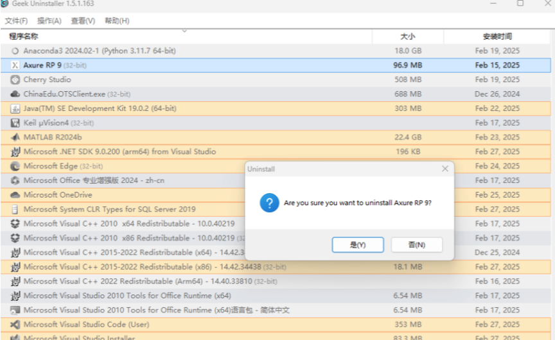Image resolution: width=555 pixels, height=340 pixels.
Task: Click the 18.0 GB size value
Action: pyautogui.click(x=408, y=51)
